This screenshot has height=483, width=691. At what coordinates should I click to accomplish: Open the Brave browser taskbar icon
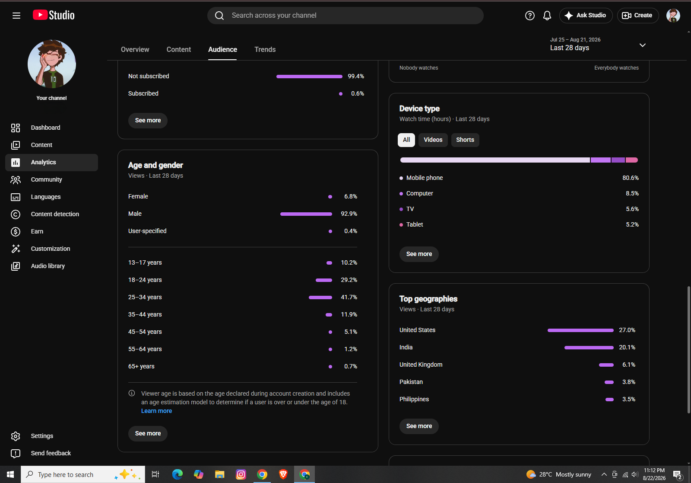[x=283, y=474]
